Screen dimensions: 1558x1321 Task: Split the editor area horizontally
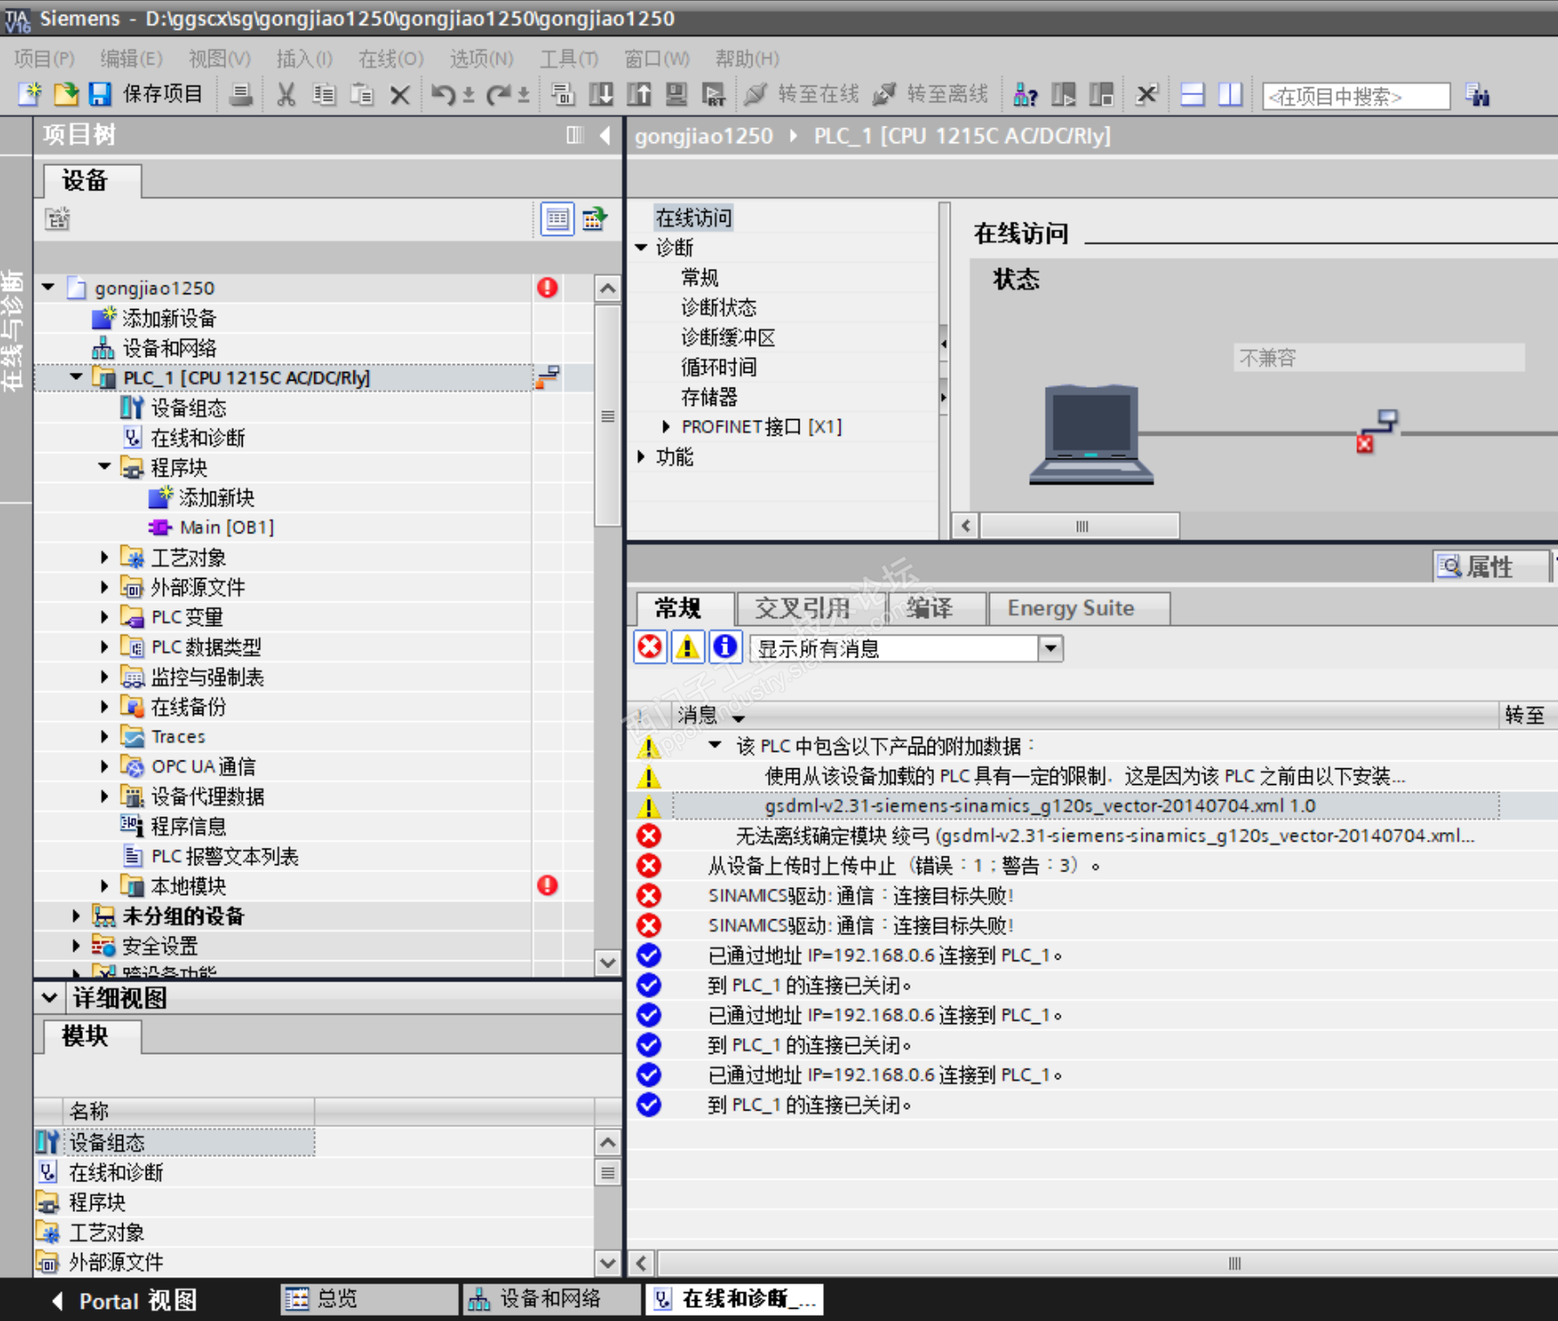[x=1192, y=94]
